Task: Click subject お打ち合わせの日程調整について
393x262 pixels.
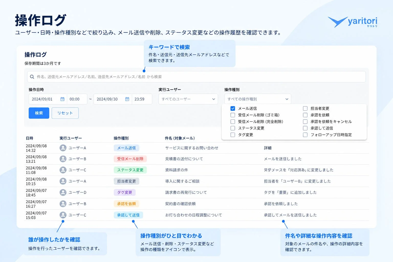Action: point(193,215)
